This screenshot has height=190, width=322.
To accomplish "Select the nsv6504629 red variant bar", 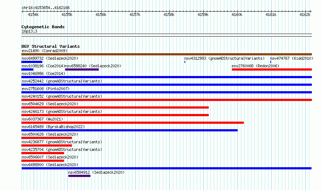I will click(x=115, y=107).
